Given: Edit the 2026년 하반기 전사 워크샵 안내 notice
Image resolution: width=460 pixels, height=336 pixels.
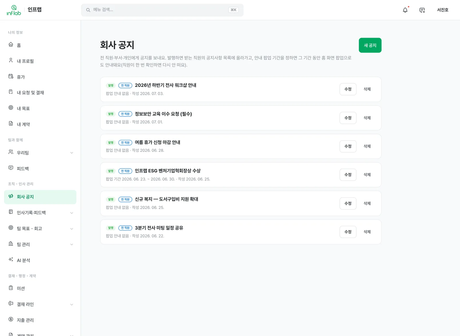Looking at the screenshot, I should (348, 89).
